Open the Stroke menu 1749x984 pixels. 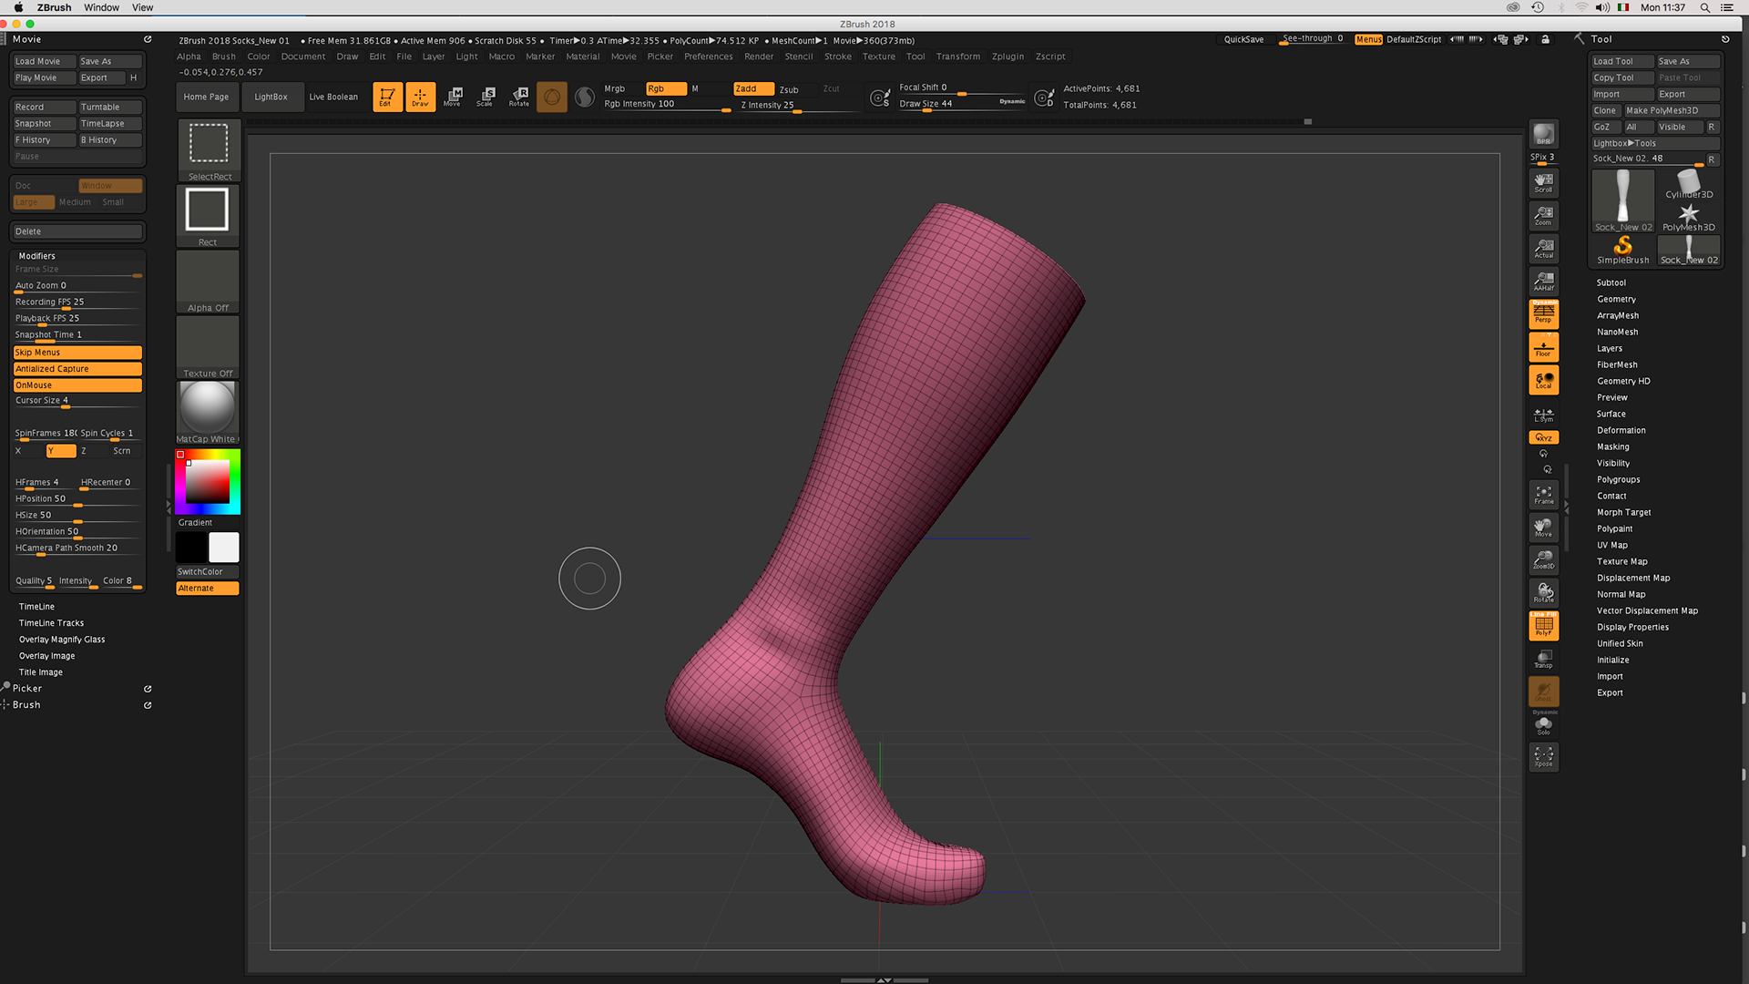(x=837, y=56)
